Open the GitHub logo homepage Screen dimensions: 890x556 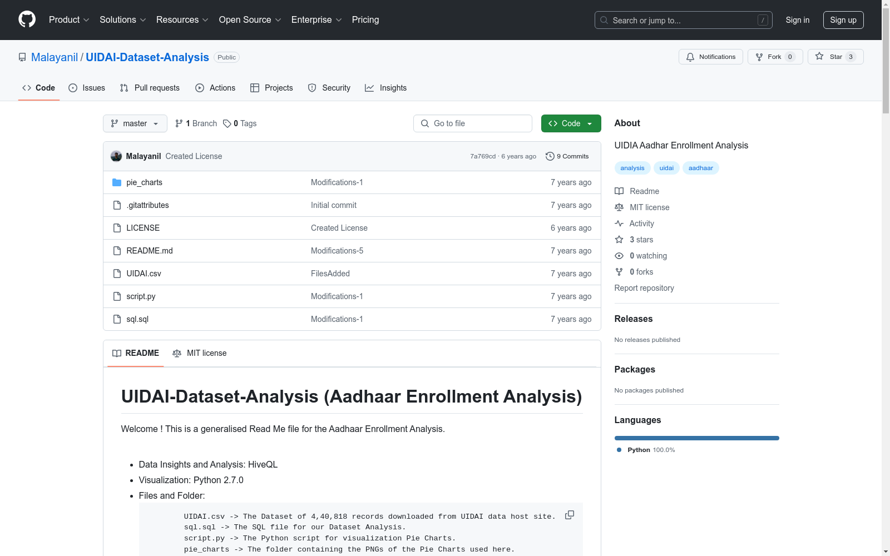point(27,19)
